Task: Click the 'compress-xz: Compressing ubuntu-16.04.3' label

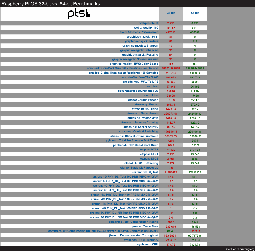Action: [103, 231]
